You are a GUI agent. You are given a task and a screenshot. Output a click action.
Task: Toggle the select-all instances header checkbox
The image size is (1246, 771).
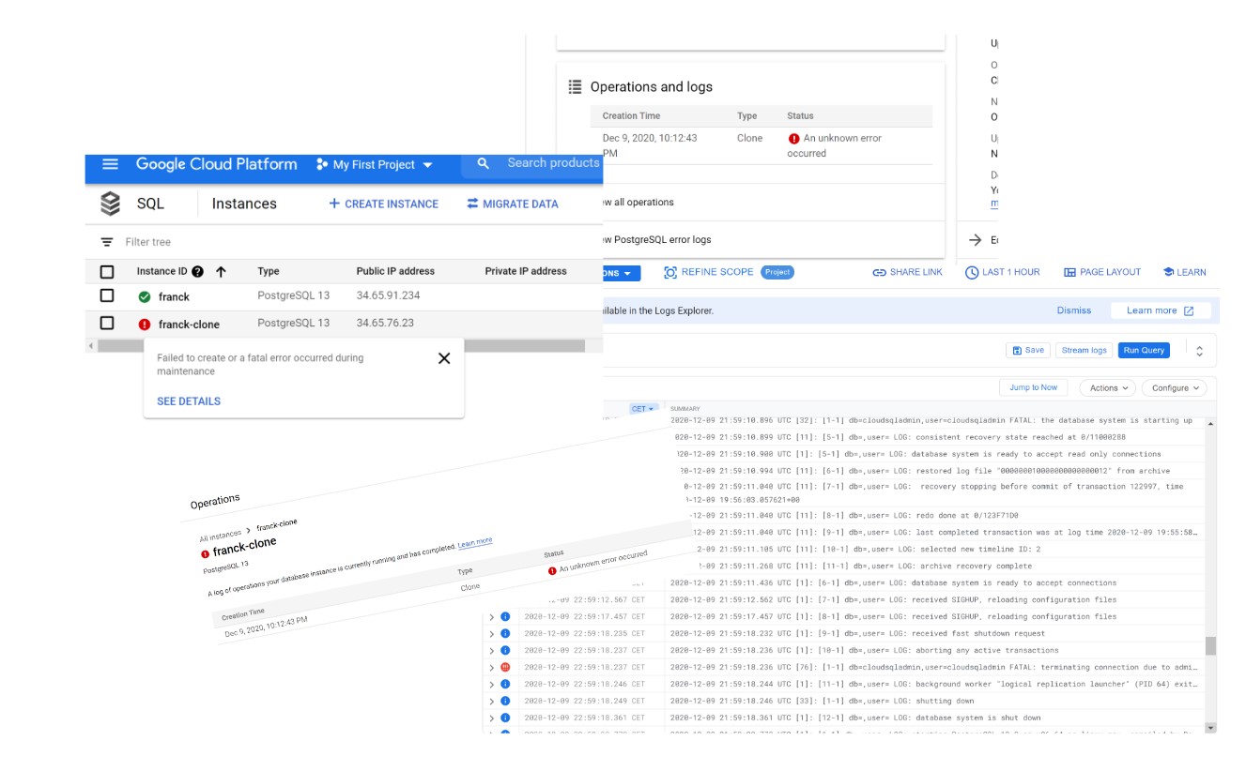pyautogui.click(x=107, y=271)
